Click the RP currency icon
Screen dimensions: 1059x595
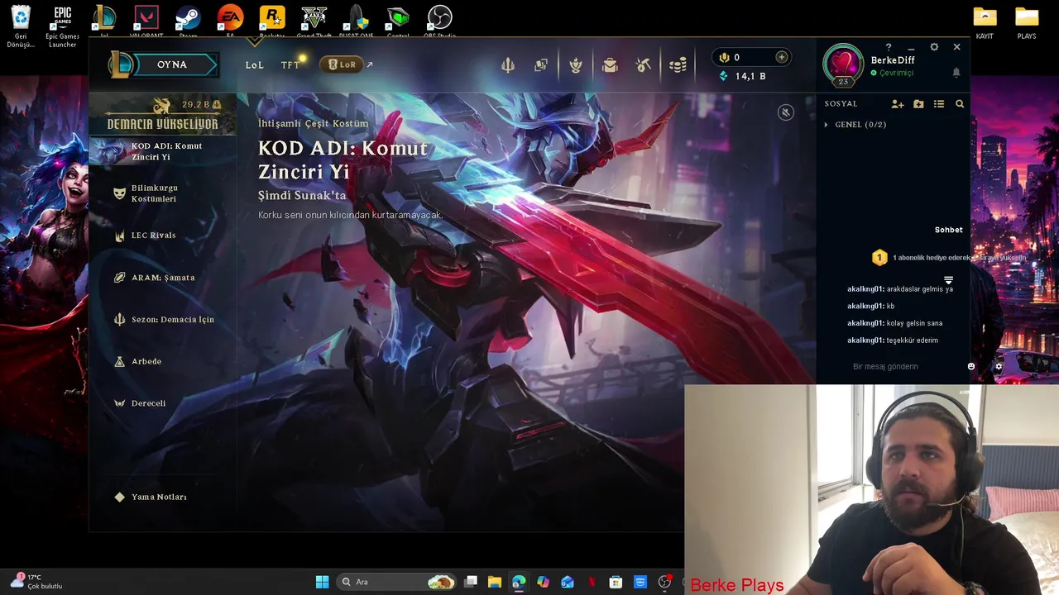point(724,57)
